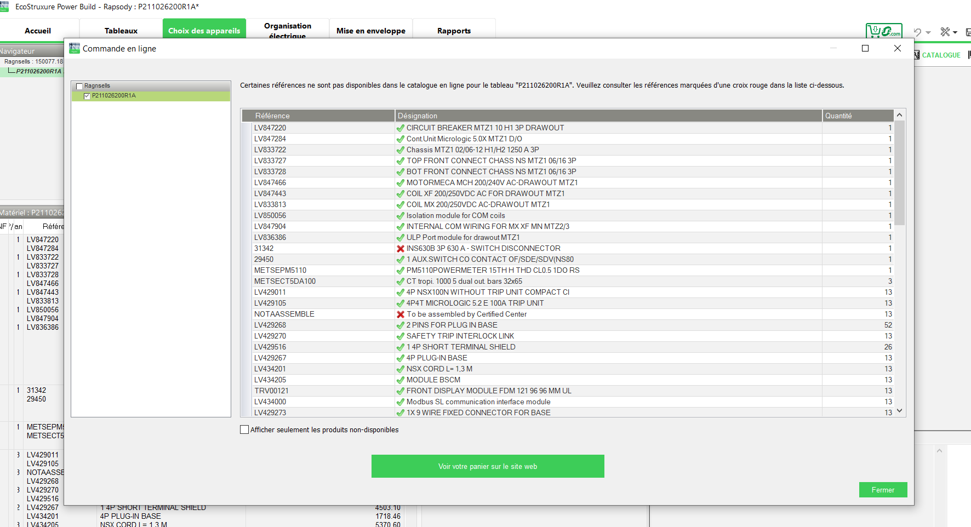Click the green check for PM5110 POWERMETER row

tap(401, 270)
